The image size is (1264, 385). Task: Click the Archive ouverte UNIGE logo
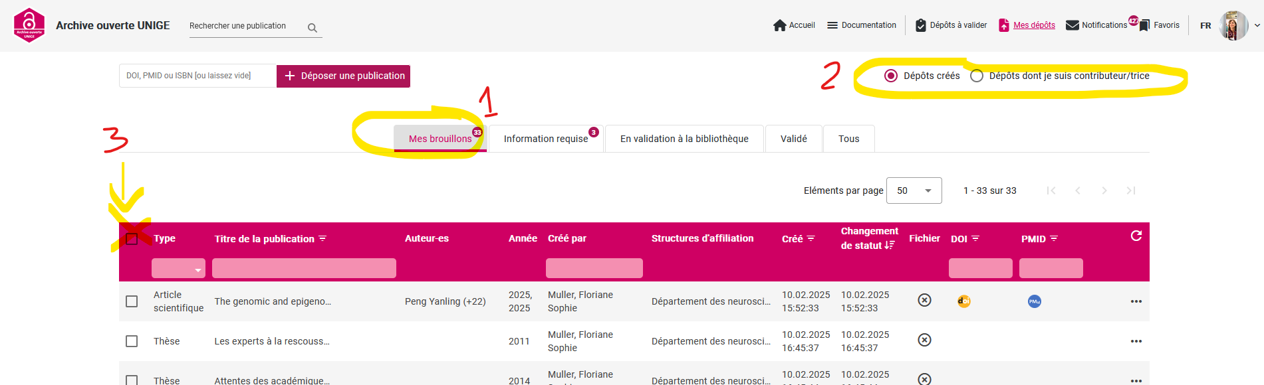(x=29, y=25)
